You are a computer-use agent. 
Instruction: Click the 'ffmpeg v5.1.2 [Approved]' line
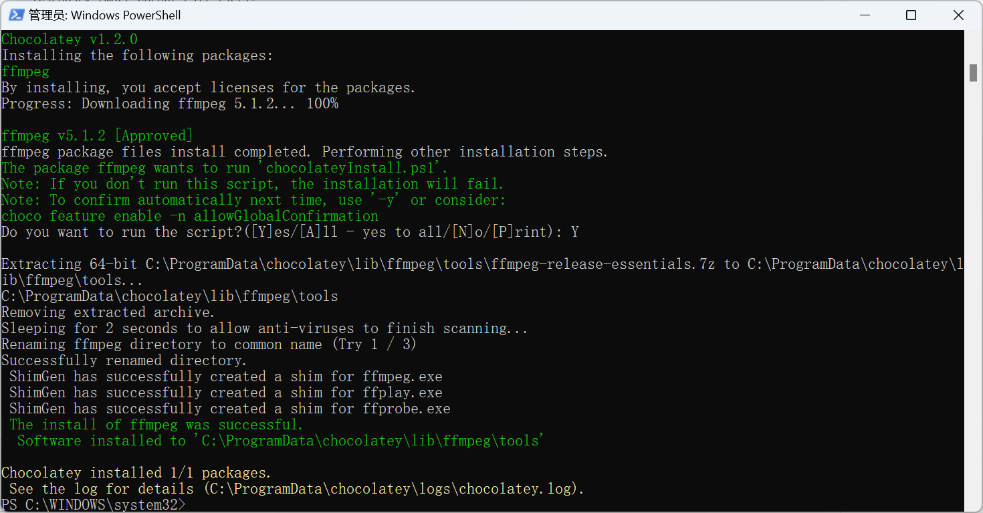click(x=96, y=135)
